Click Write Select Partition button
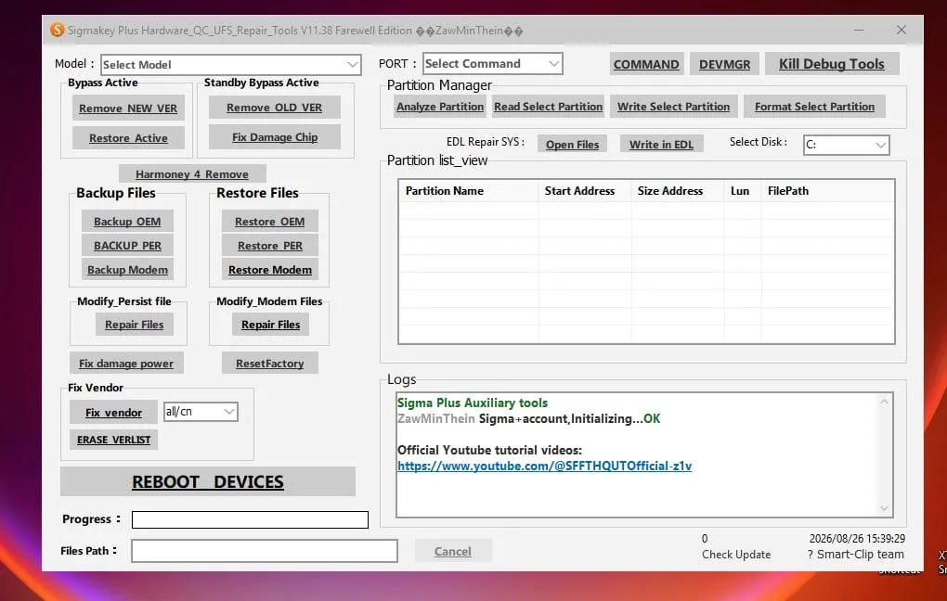 point(673,107)
